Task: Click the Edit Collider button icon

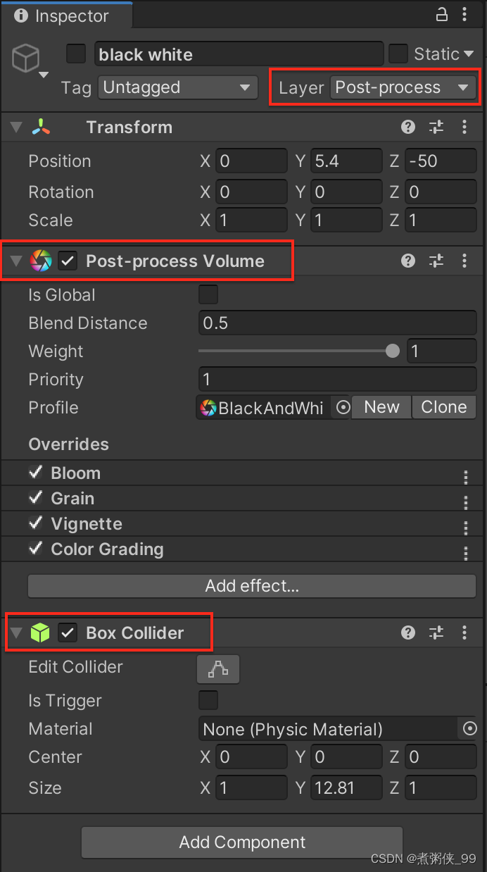Action: click(218, 669)
